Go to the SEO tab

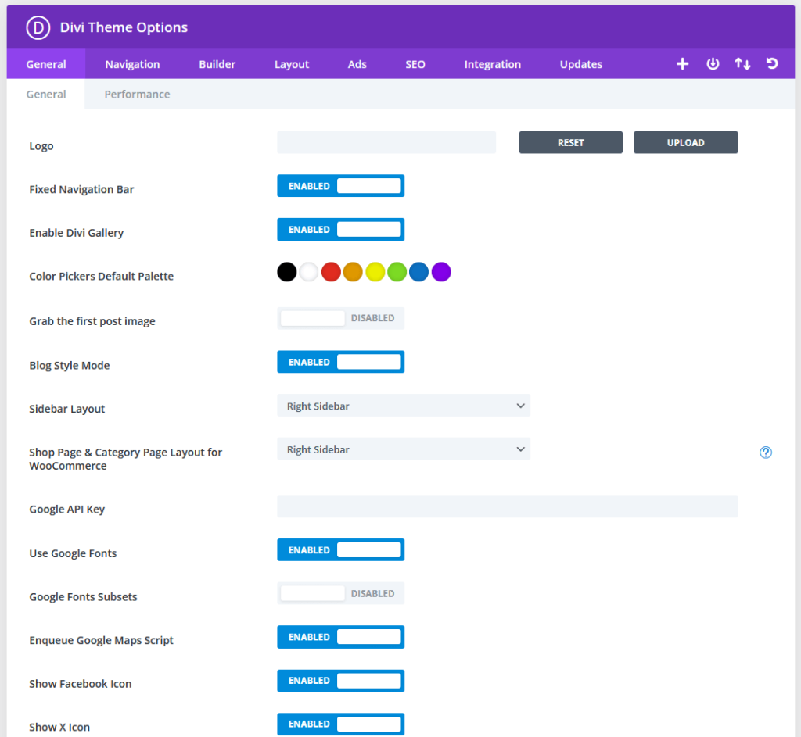(415, 64)
